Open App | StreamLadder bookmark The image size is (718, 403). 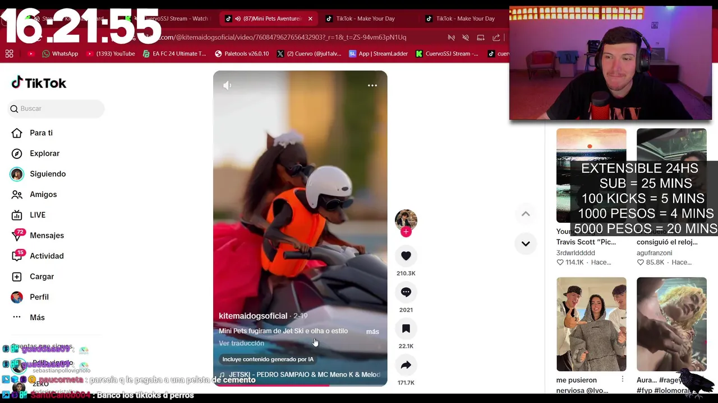click(379, 54)
